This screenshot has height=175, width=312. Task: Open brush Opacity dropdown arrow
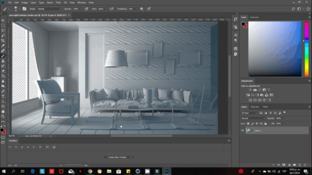pyautogui.click(x=81, y=9)
